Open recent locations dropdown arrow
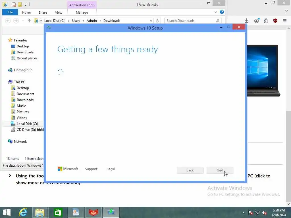The image size is (291, 218). (23, 21)
